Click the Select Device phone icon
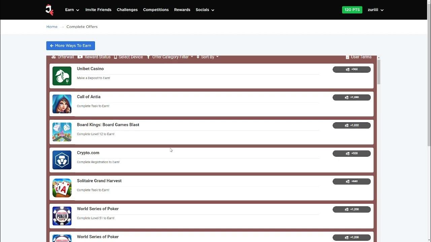 pos(115,57)
